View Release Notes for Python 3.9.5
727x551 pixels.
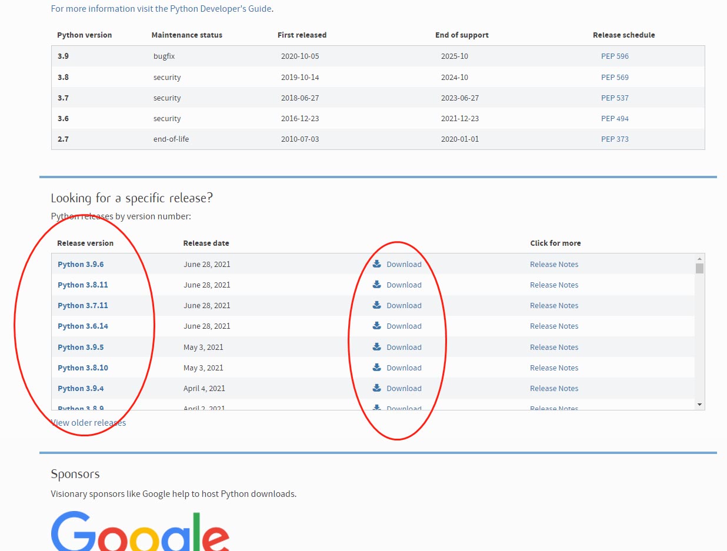click(x=553, y=348)
